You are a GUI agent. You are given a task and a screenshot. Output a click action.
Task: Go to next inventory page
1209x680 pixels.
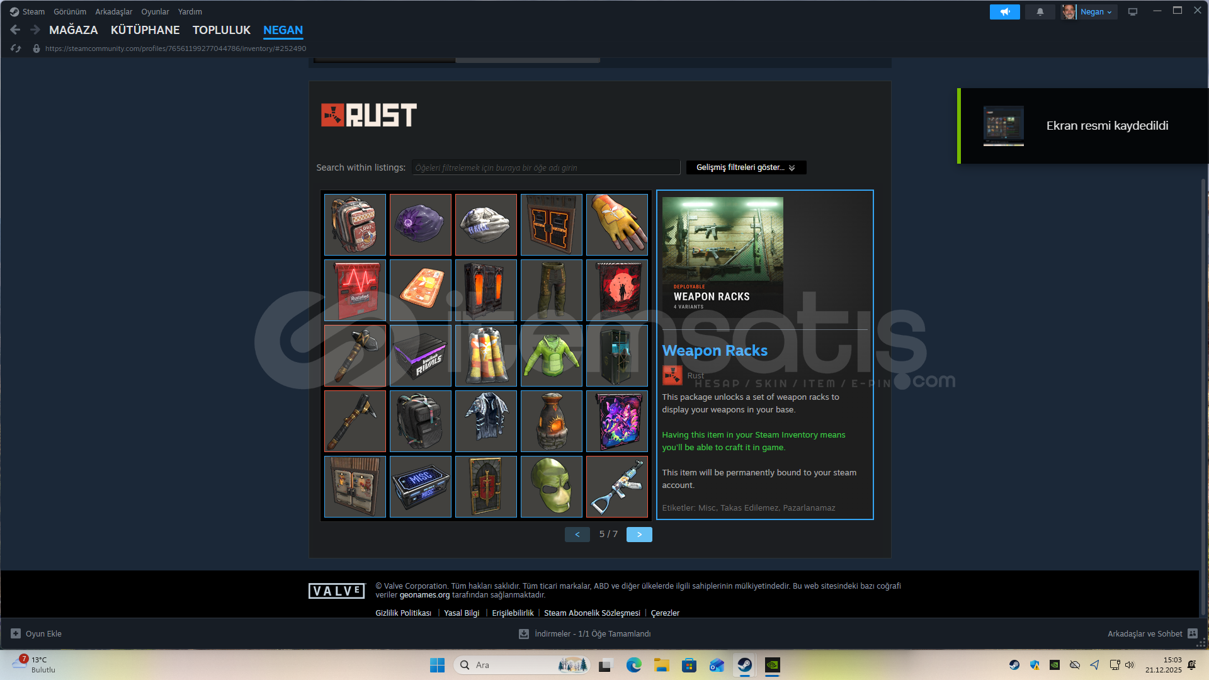tap(639, 535)
